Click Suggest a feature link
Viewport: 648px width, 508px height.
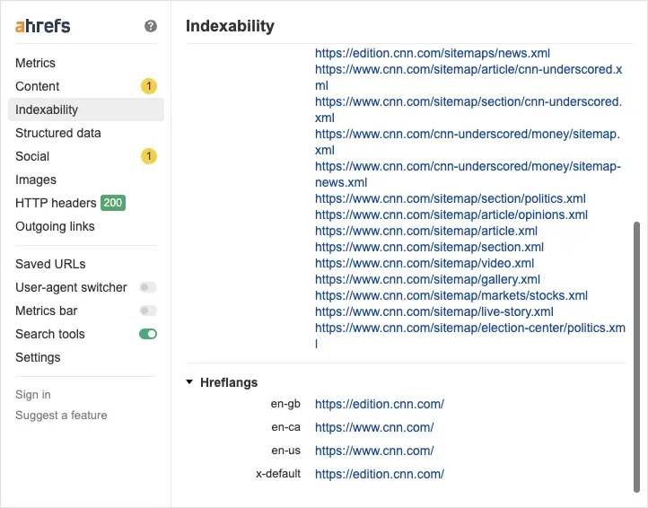point(61,415)
